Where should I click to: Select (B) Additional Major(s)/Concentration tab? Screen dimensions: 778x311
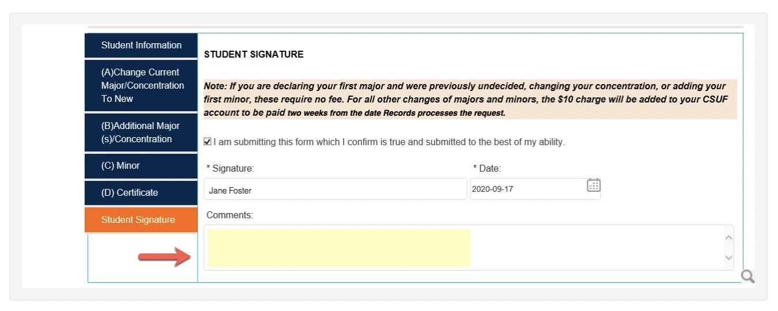141,132
